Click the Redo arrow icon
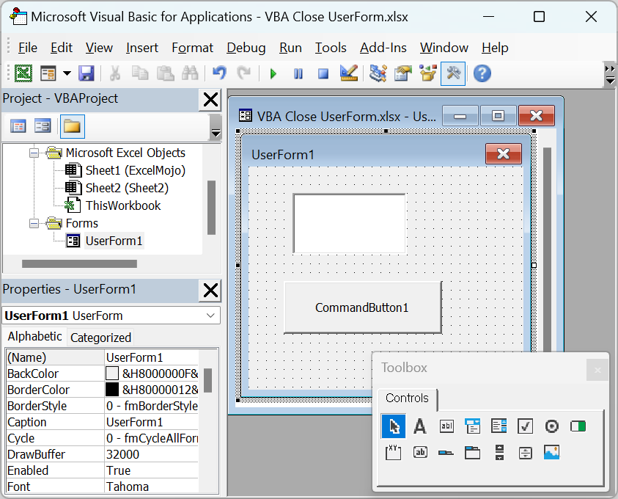Screen dimensions: 618x499 pyautogui.click(x=244, y=73)
